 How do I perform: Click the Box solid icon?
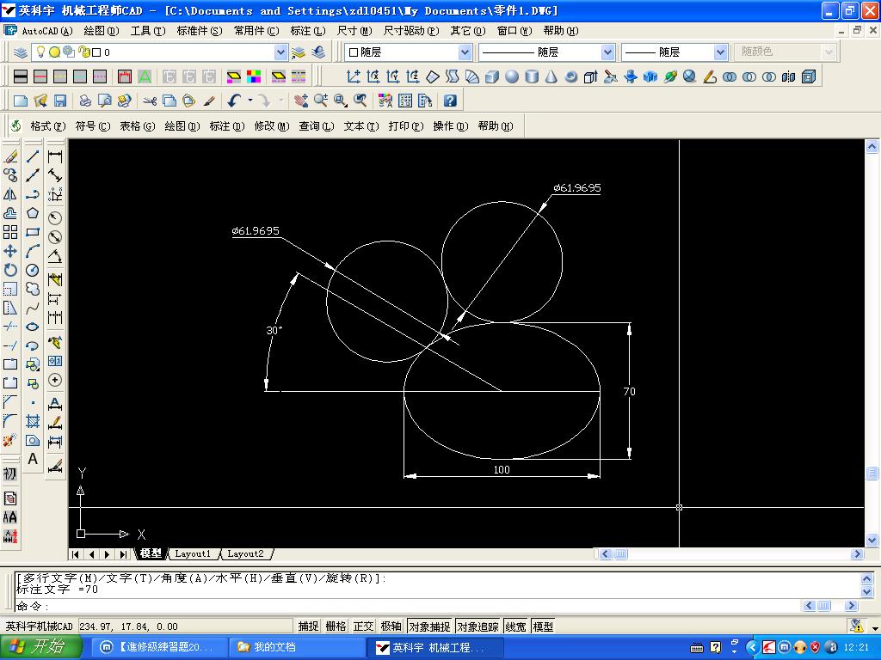click(491, 76)
